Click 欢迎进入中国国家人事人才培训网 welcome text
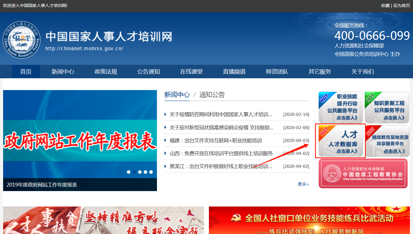 [x=35, y=6]
